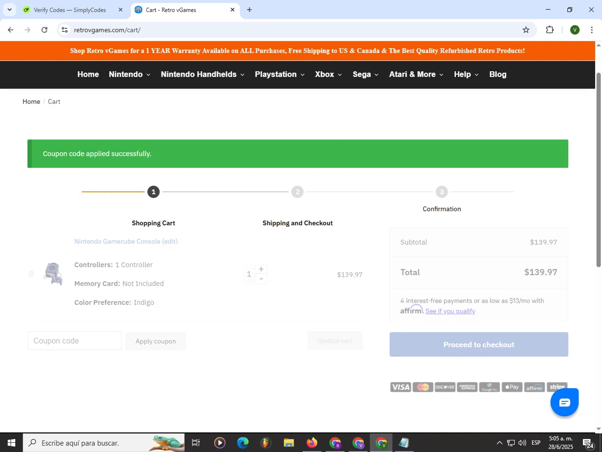602x452 pixels.
Task: Go back to previous page
Action: click(11, 30)
